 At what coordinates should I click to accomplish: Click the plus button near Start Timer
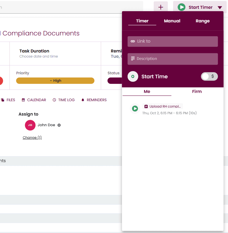[x=161, y=7]
